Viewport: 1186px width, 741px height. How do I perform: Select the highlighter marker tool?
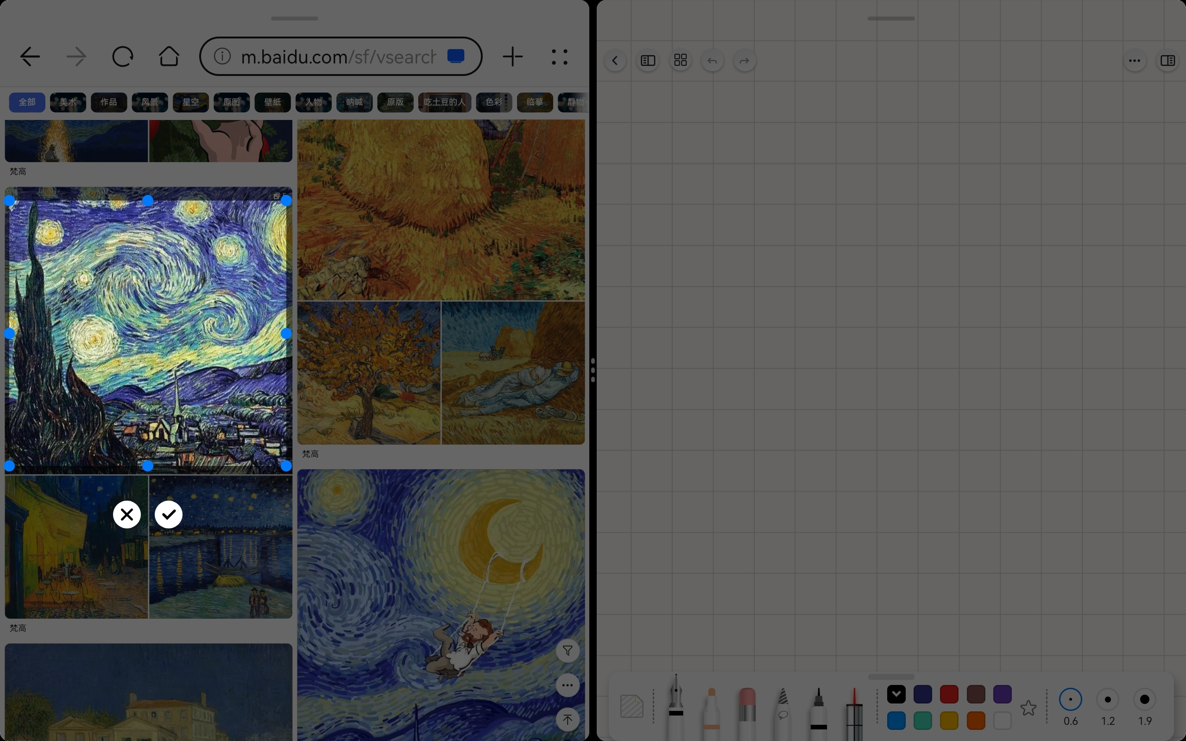tap(712, 713)
